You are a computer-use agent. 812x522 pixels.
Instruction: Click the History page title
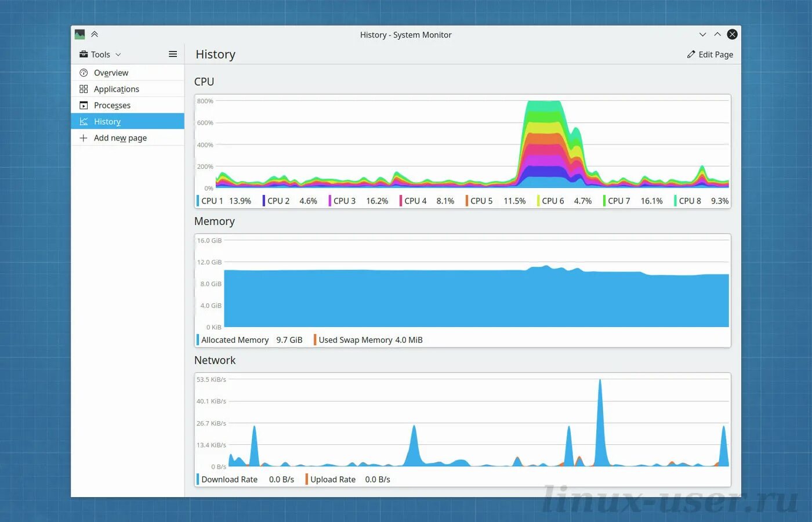coord(216,54)
